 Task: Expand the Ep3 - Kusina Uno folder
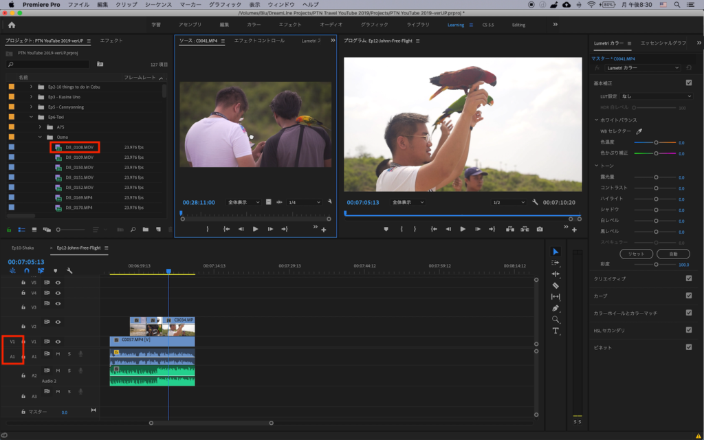coord(31,97)
